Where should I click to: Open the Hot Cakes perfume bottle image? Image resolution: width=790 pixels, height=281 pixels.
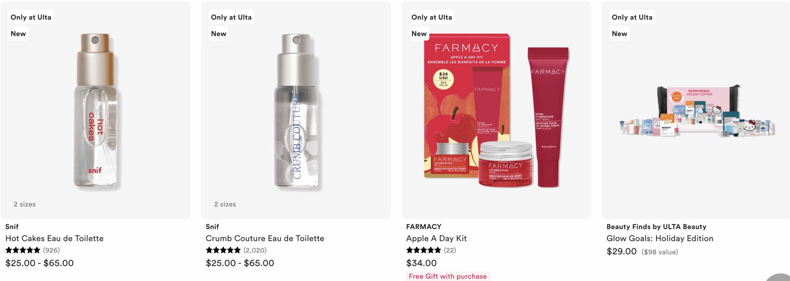(96, 111)
